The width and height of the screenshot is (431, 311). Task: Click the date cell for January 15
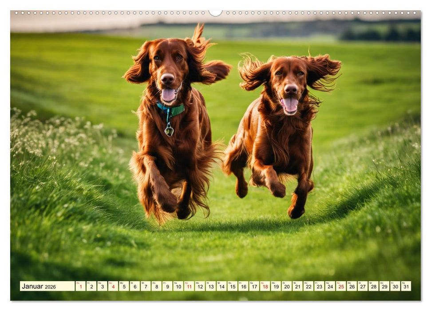234,287
